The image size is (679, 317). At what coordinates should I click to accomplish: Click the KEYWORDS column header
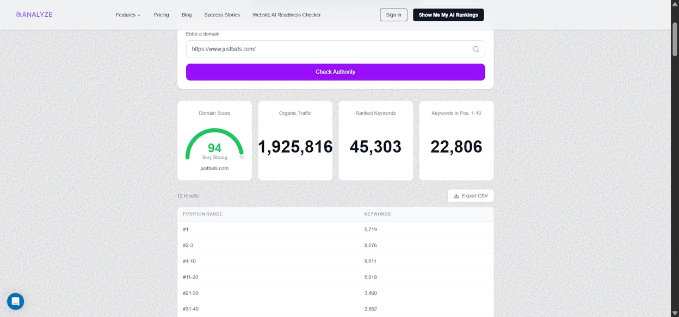[x=378, y=214]
